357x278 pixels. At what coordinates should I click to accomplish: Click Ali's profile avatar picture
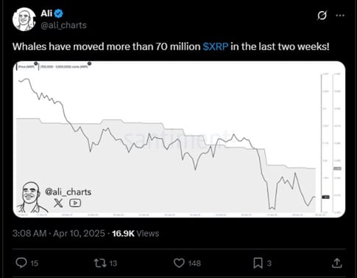[24, 19]
